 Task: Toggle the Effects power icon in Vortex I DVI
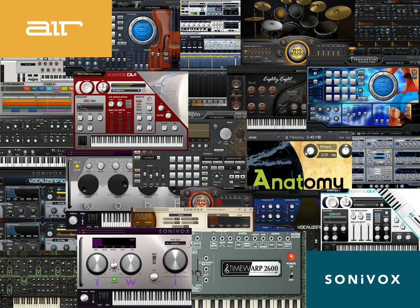click(386, 213)
